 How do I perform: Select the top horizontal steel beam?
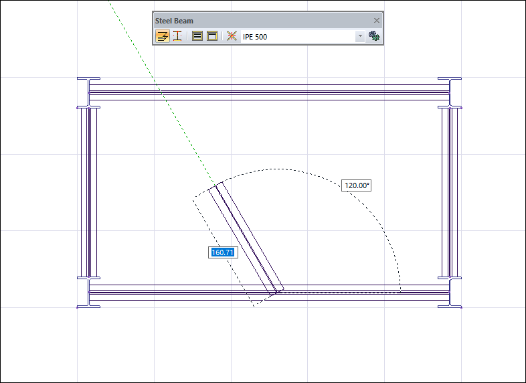(268, 92)
